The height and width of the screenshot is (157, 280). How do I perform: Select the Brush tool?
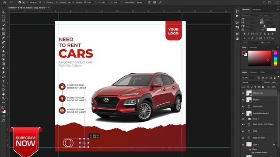click(3, 47)
